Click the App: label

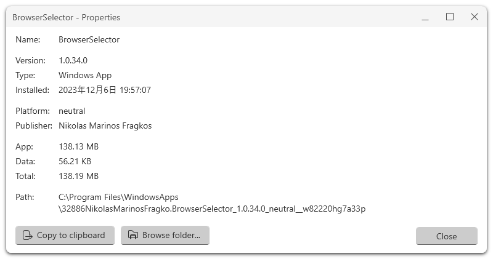(24, 146)
